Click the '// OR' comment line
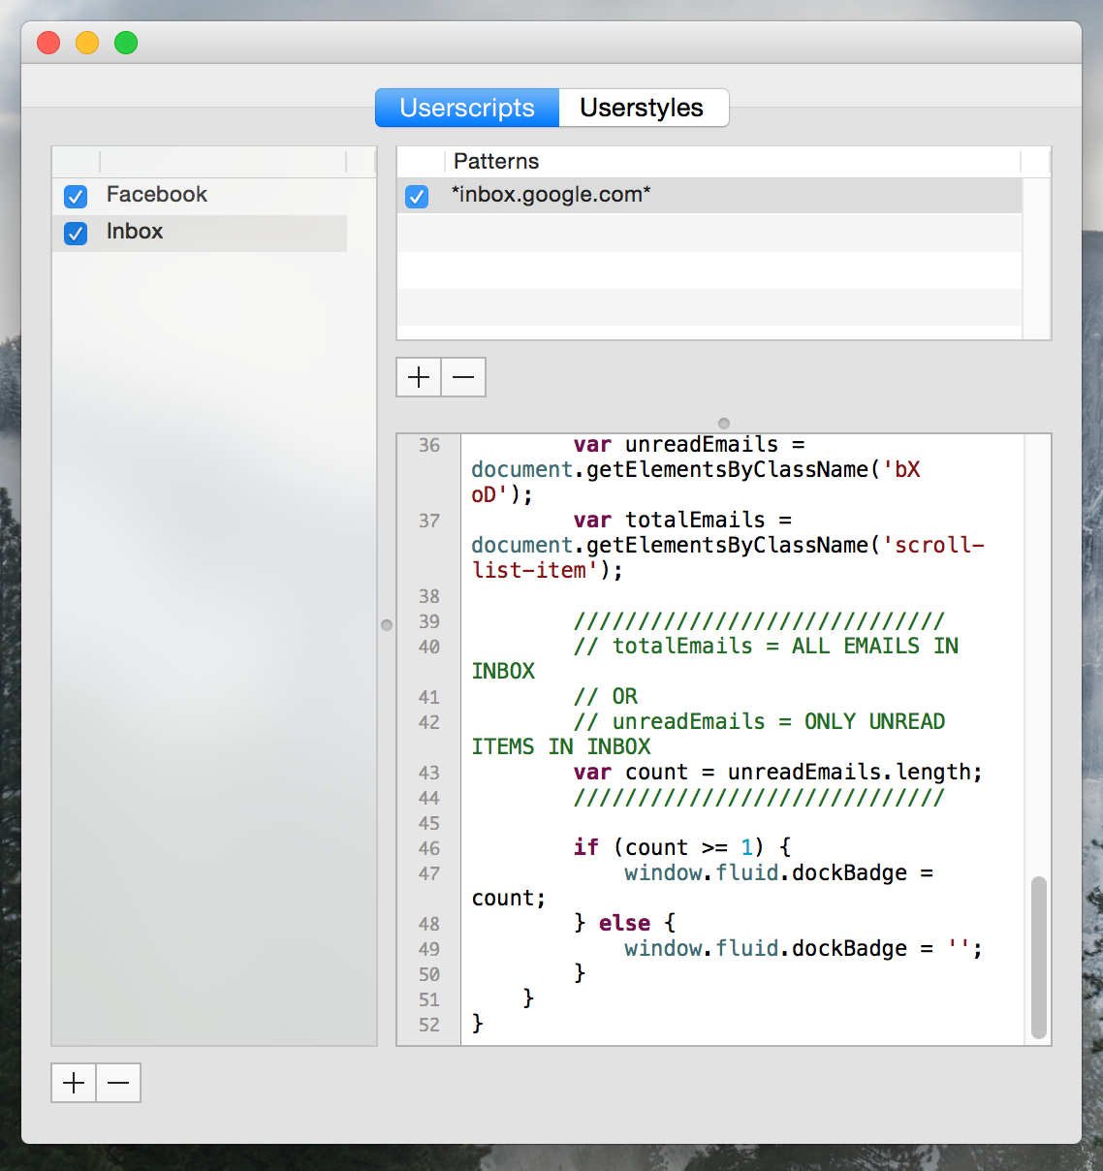 coord(605,697)
